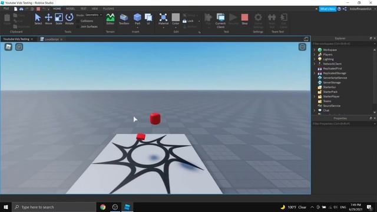Open the Part type dropdown arrow
Image resolution: width=377 pixels, height=212 pixels.
point(137,27)
